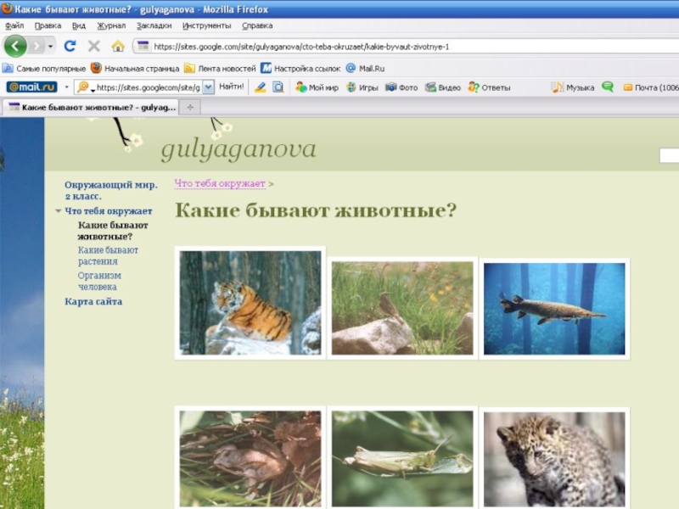
Task: Open the Mail.Ru bookmark
Action: [365, 69]
